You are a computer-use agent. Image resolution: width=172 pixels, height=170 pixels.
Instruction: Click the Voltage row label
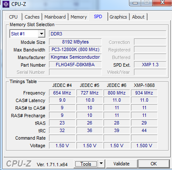click(x=38, y=146)
